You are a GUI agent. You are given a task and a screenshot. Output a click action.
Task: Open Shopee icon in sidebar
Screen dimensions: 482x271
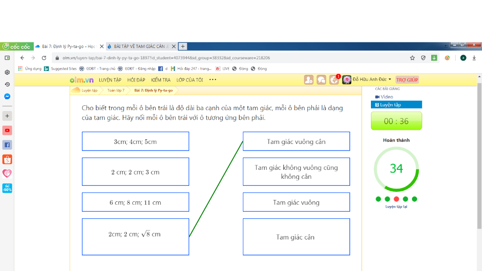point(7,159)
